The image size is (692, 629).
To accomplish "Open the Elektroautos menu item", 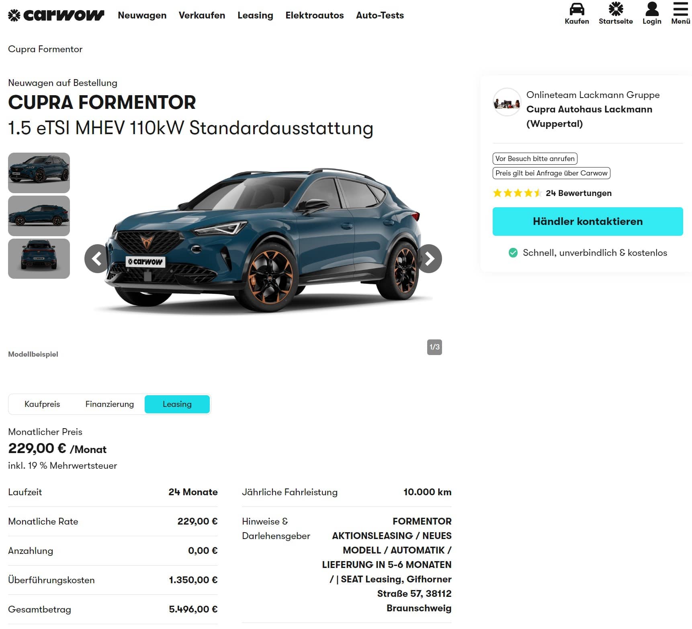I will pos(315,15).
